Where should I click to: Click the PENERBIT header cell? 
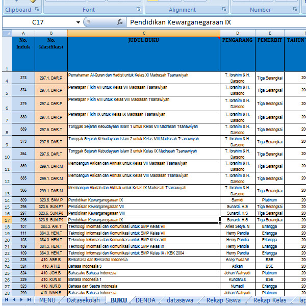270,54
